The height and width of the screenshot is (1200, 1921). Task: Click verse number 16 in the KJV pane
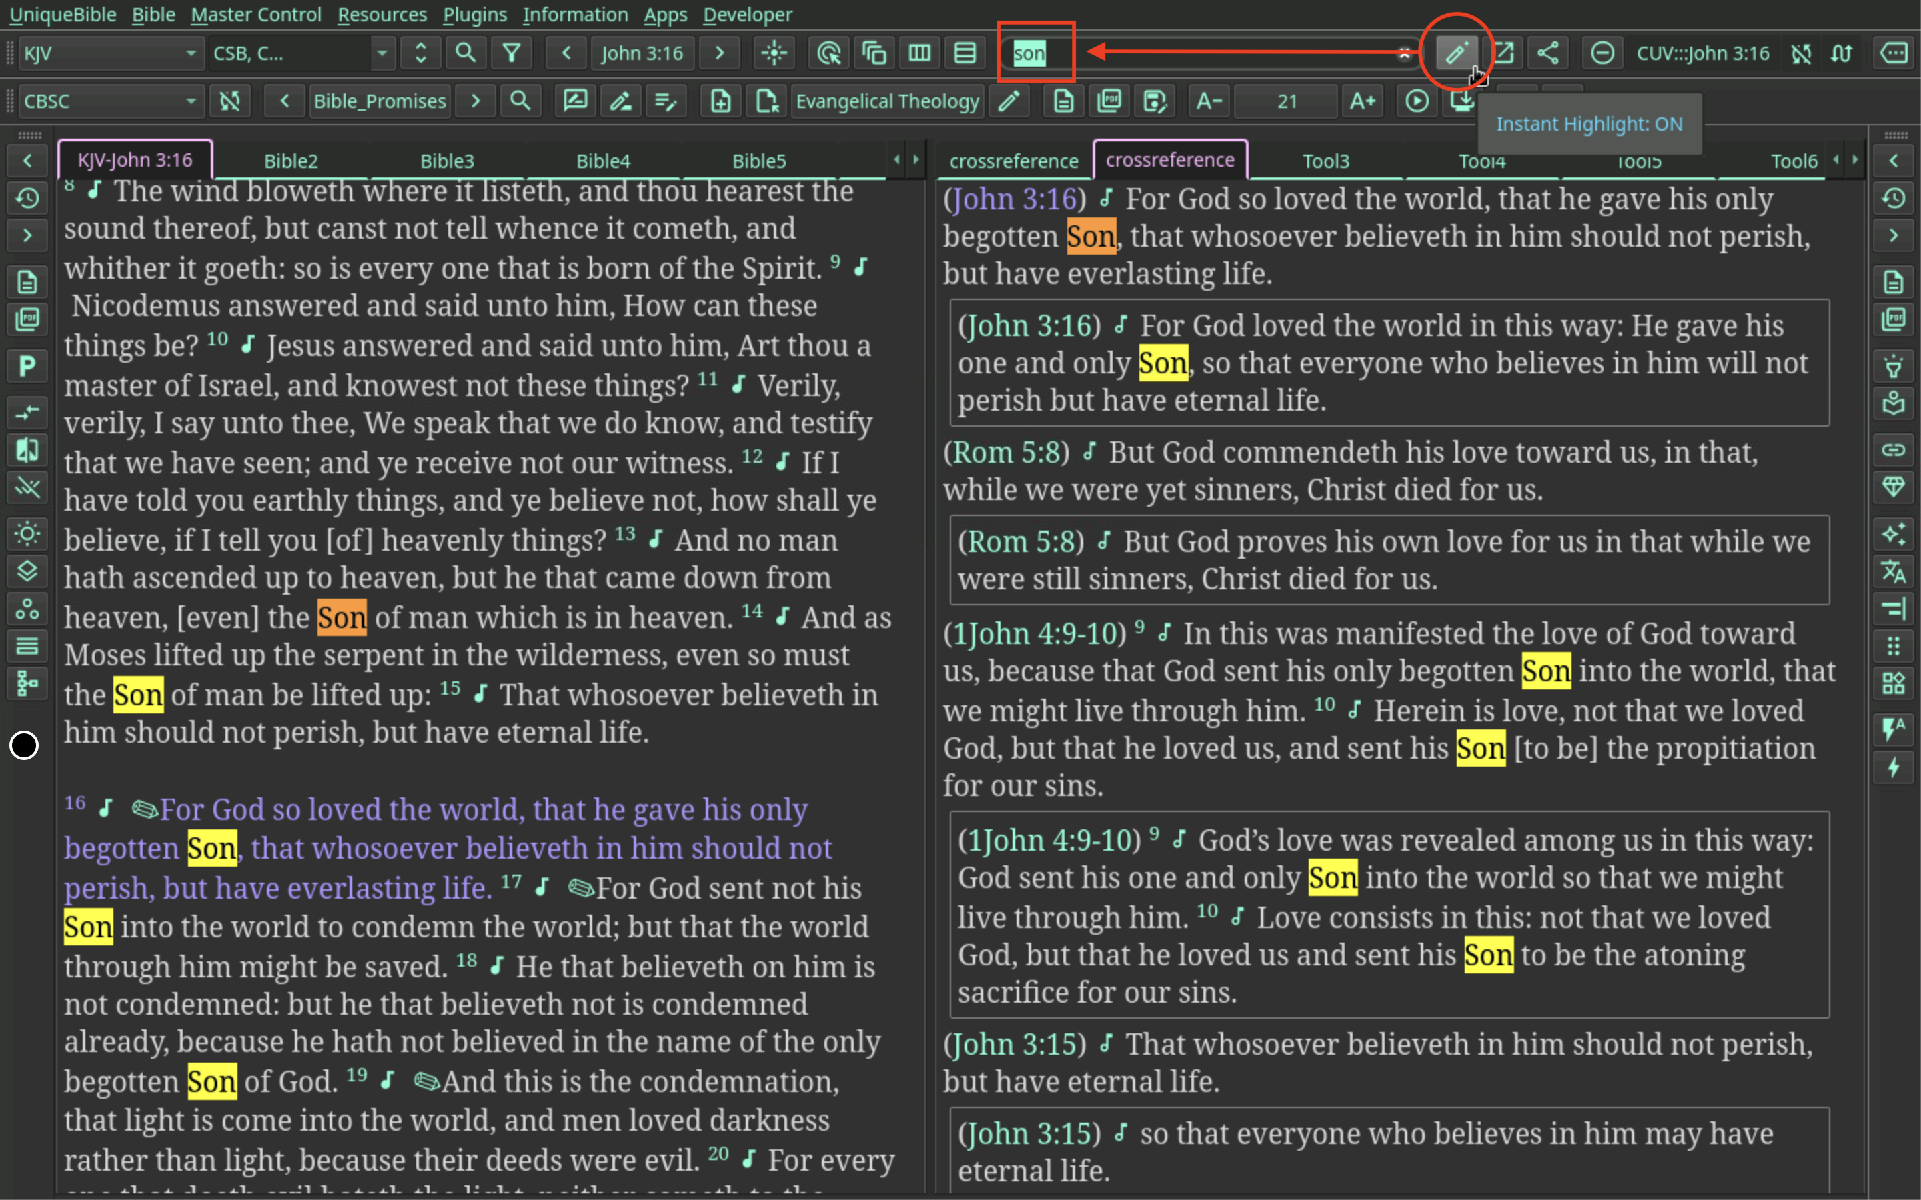tap(75, 803)
